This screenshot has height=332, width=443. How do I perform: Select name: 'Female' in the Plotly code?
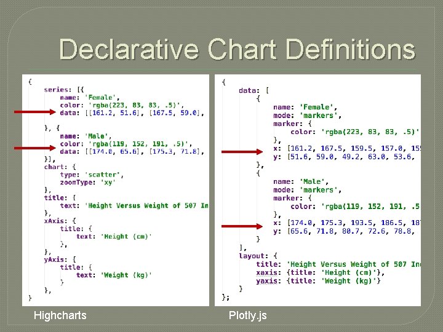[x=305, y=107]
